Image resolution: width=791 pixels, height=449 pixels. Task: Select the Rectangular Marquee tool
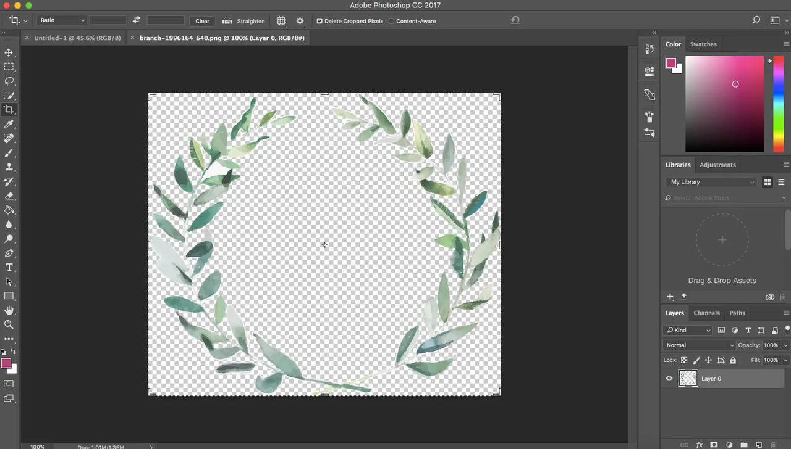coord(9,67)
